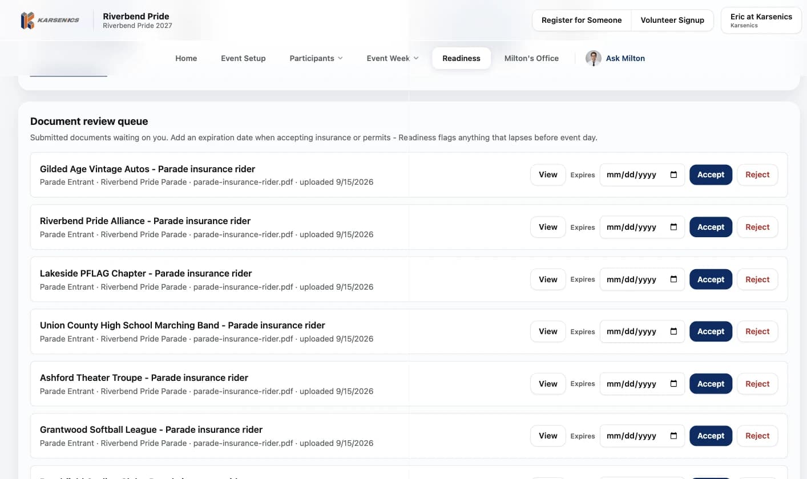807x479 pixels.
Task: Open calendar picker for Union County Marching Band
Action: point(673,331)
